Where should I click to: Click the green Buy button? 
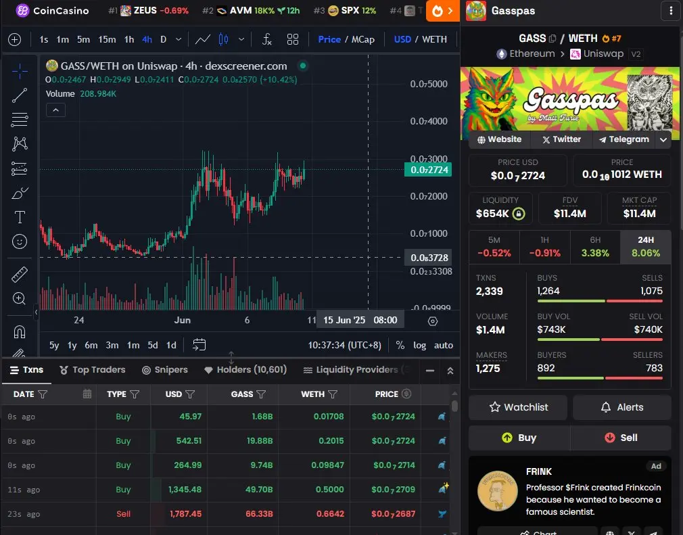[x=519, y=438]
